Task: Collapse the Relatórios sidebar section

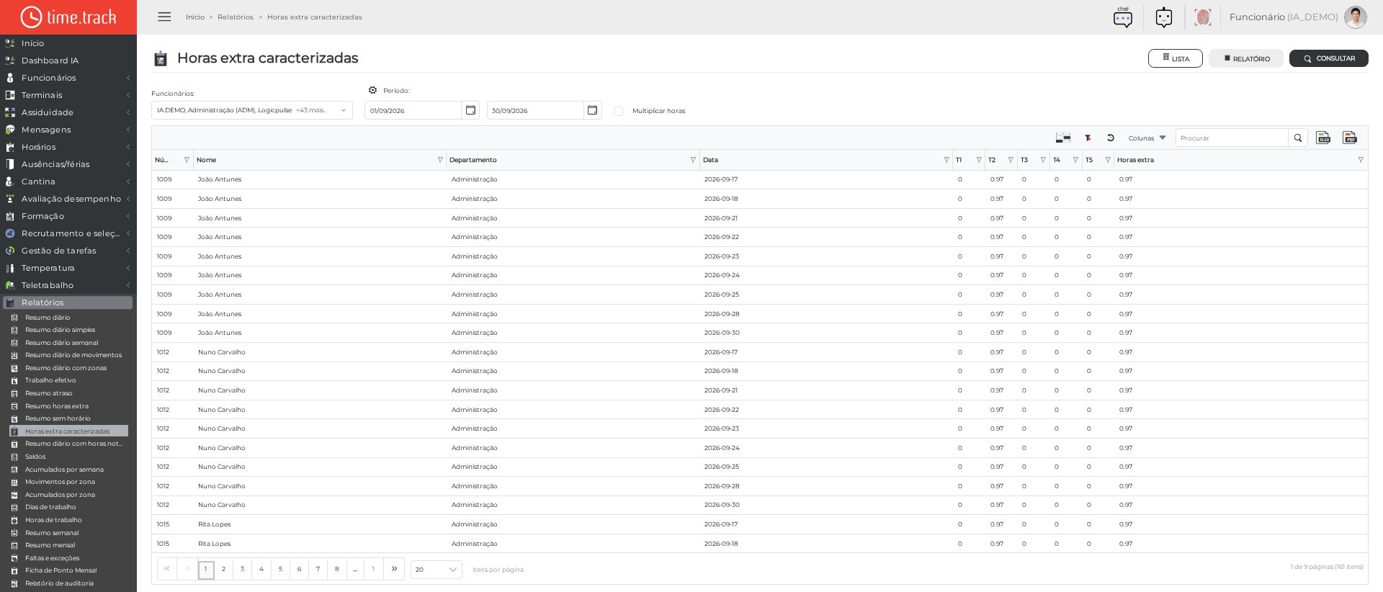Action: tap(68, 302)
